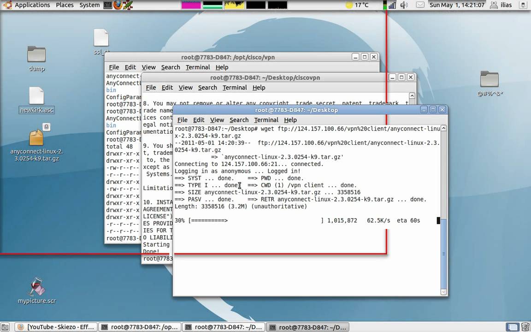
Task: Open Search menu in /opt/cisco/vpn terminal
Action: coord(171,67)
